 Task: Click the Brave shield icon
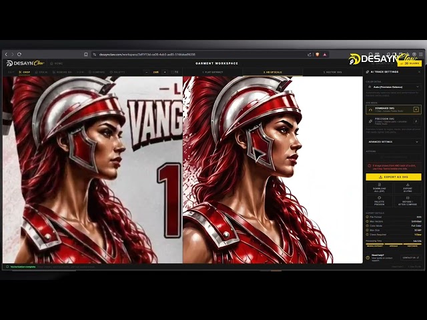pos(318,55)
